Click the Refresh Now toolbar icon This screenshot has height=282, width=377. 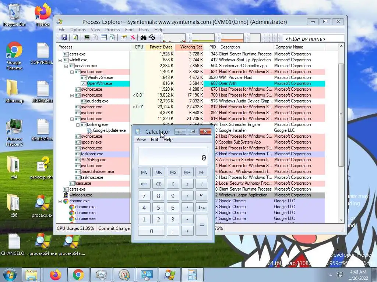[x=75, y=37]
